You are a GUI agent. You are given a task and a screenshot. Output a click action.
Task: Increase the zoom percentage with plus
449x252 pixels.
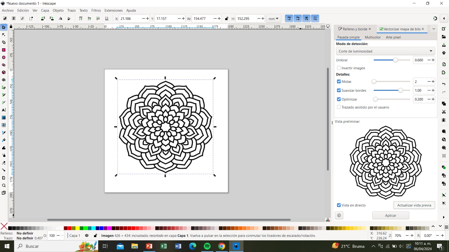pyautogui.click(x=412, y=235)
